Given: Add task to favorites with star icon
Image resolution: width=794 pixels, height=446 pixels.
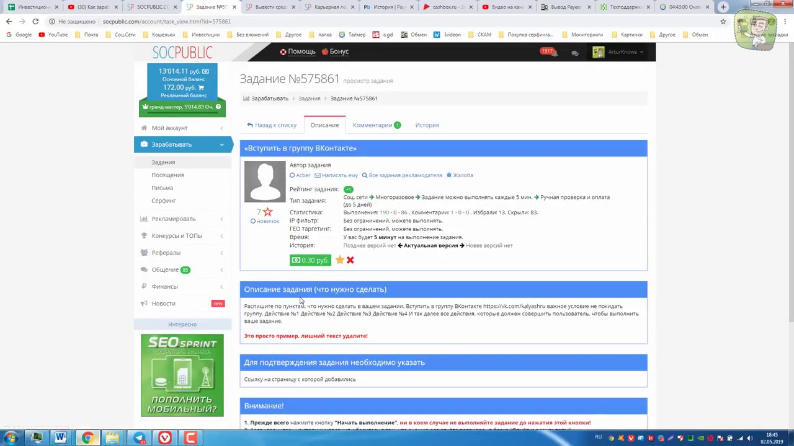Looking at the screenshot, I should 340,260.
